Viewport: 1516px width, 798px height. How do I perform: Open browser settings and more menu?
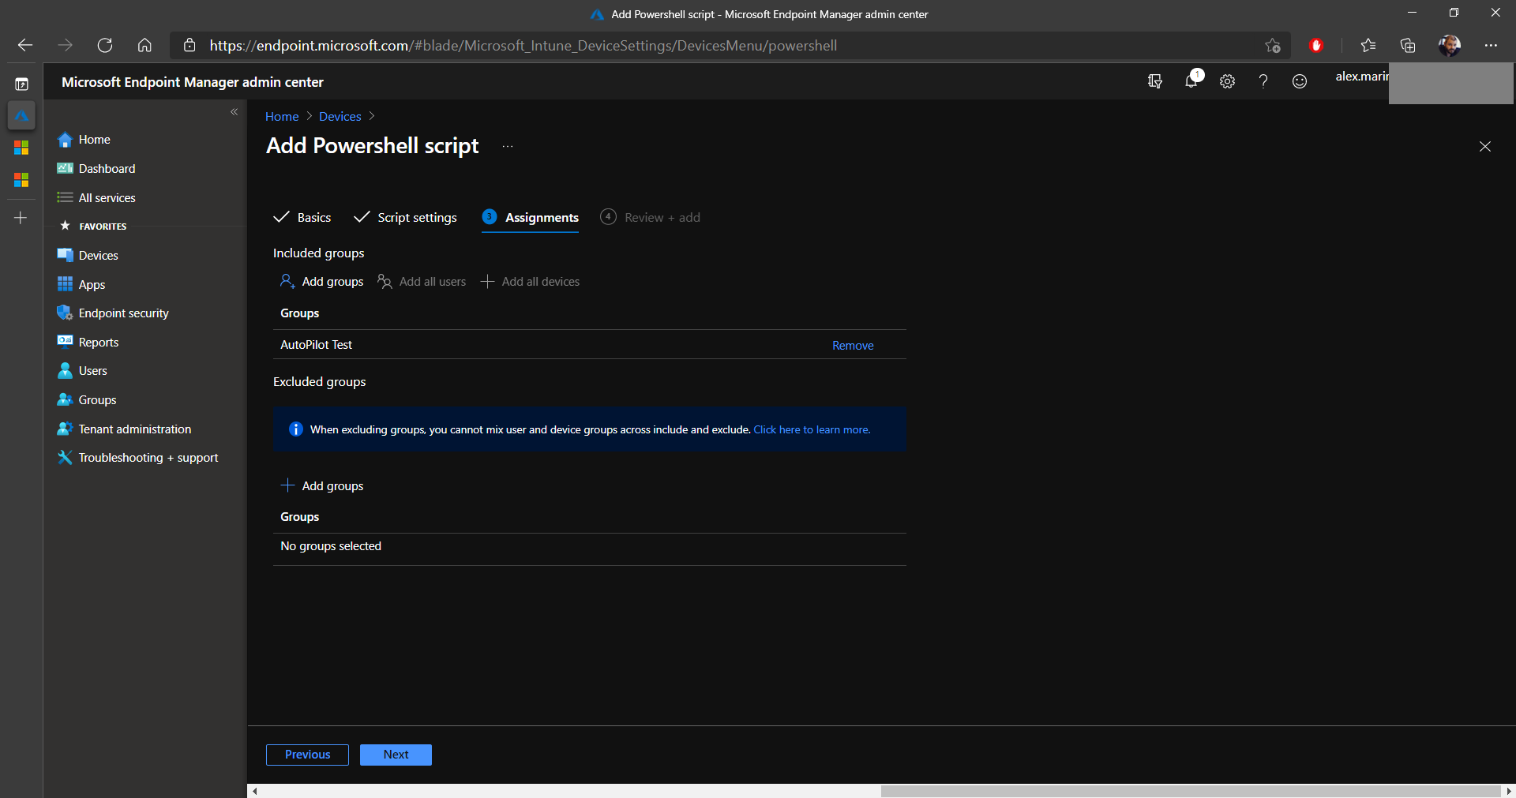click(1491, 46)
